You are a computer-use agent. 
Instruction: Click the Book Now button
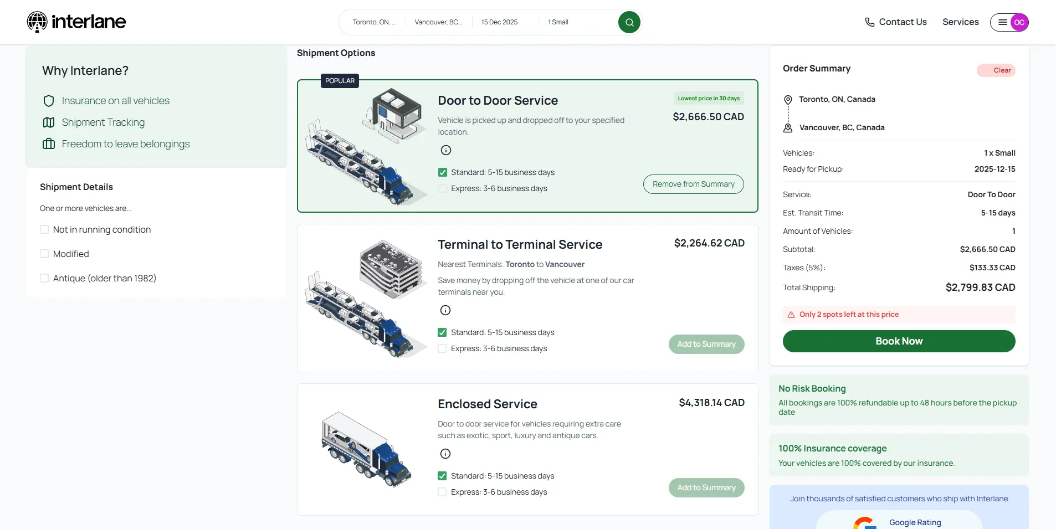(x=898, y=341)
